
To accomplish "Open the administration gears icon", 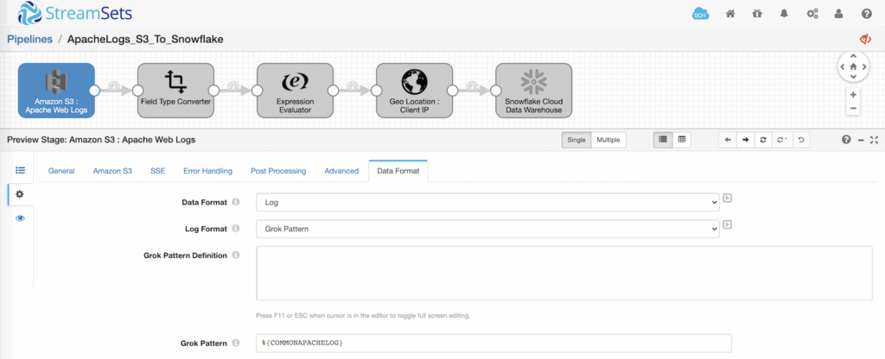I will (812, 14).
